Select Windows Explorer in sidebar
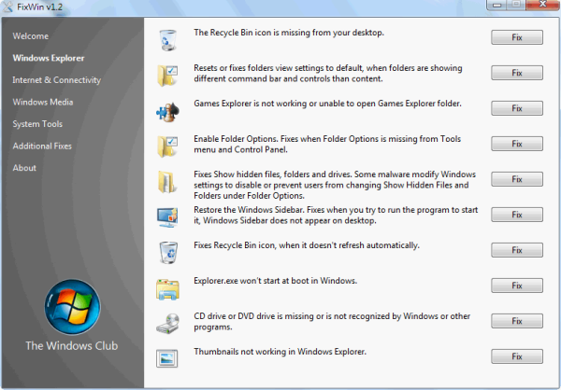The image size is (561, 390). tap(49, 58)
